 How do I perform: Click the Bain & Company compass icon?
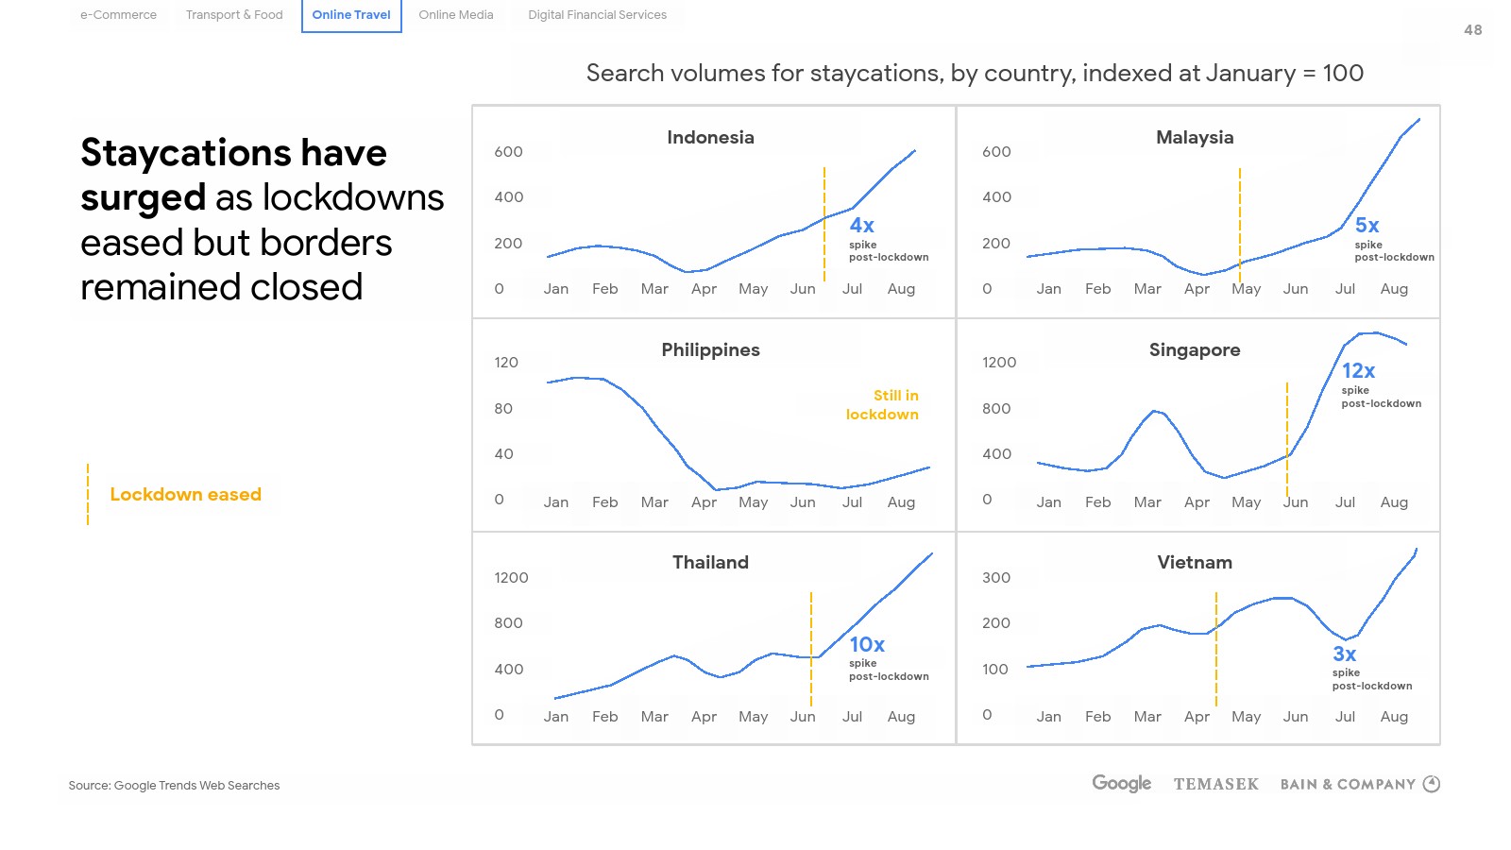pos(1432,784)
